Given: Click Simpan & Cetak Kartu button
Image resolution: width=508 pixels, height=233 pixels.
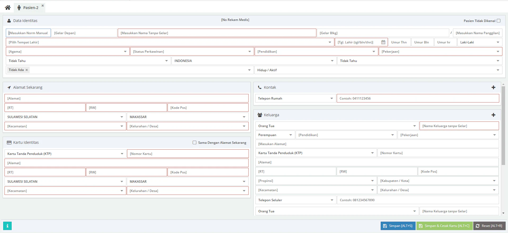Looking at the screenshot, I should coord(444,226).
